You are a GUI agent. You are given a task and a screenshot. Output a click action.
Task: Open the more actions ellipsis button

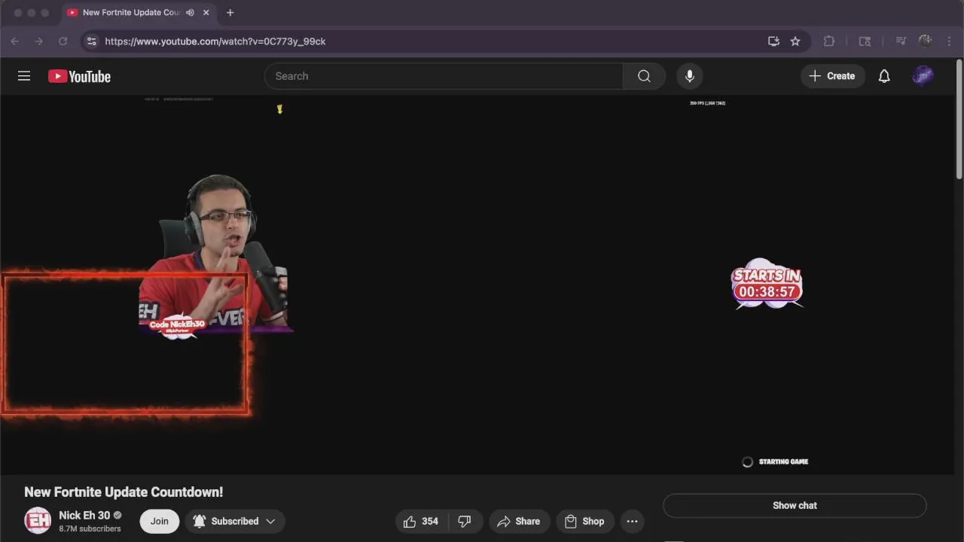[x=632, y=521]
